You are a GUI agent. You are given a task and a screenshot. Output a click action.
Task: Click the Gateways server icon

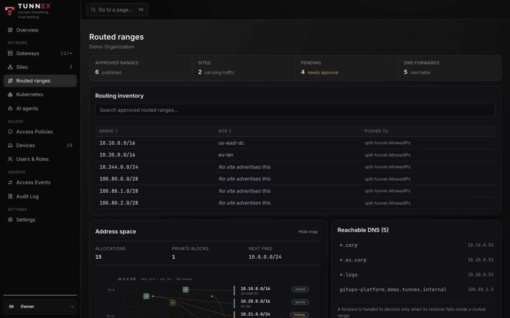point(10,53)
